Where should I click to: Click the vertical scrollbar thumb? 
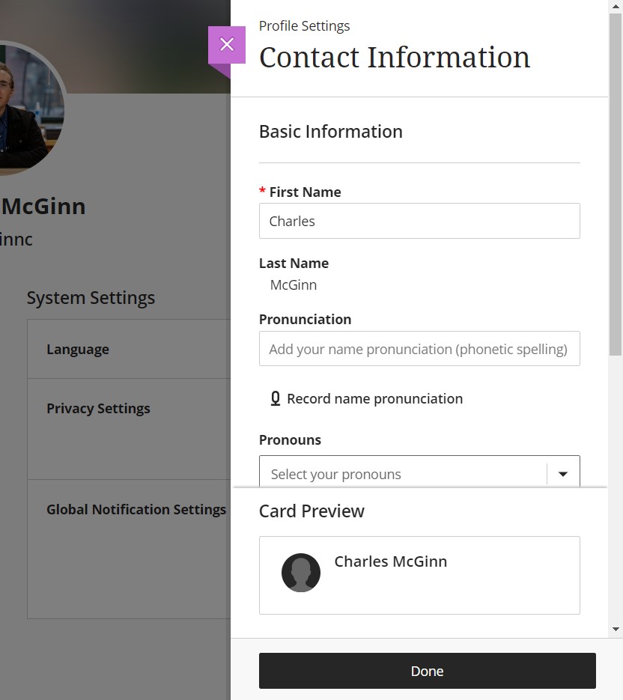(616, 184)
